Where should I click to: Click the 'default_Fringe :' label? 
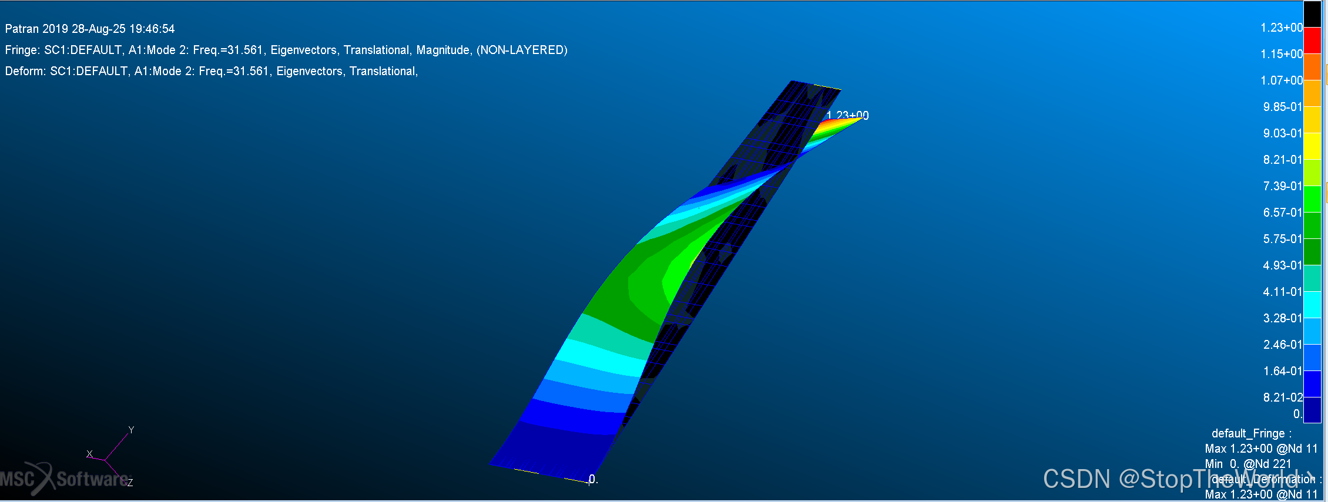click(1252, 433)
